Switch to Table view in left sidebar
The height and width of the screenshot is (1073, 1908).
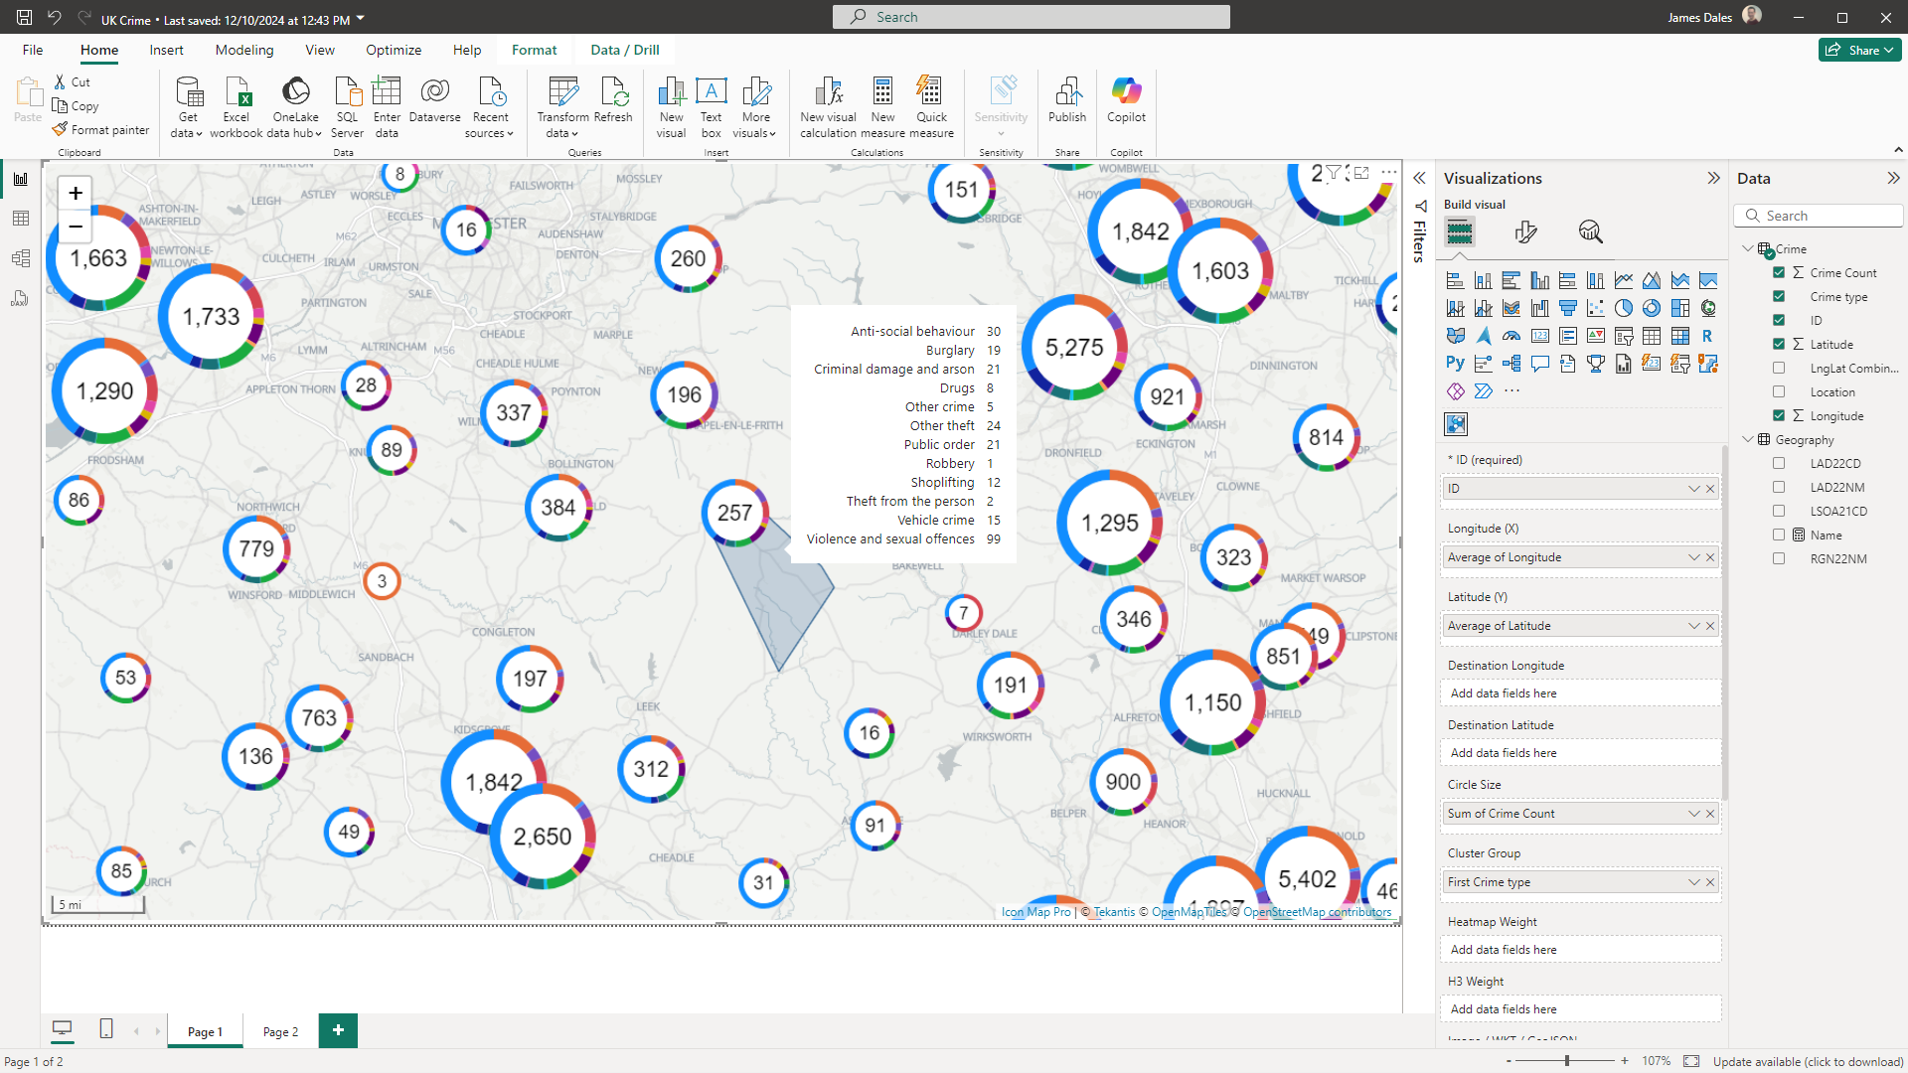click(x=21, y=219)
